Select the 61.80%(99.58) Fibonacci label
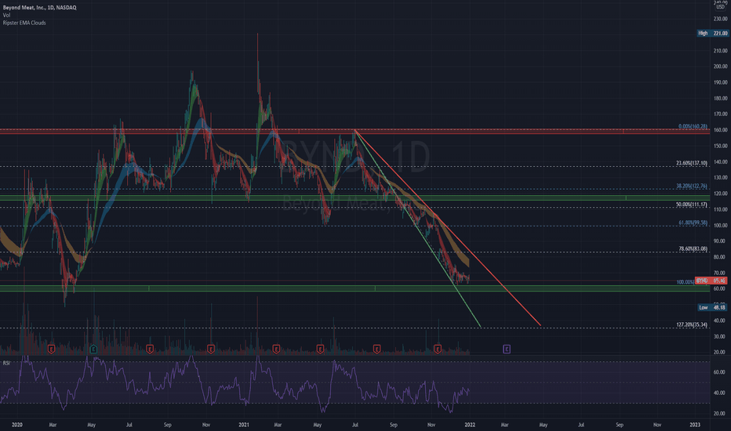 click(693, 223)
